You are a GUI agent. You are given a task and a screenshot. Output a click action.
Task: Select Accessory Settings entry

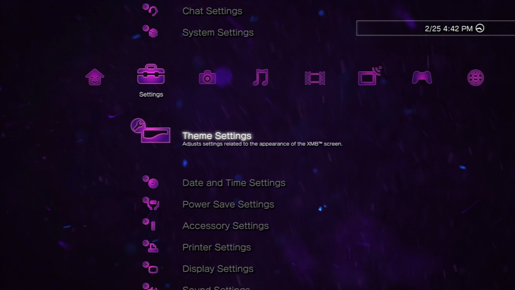coord(225,226)
